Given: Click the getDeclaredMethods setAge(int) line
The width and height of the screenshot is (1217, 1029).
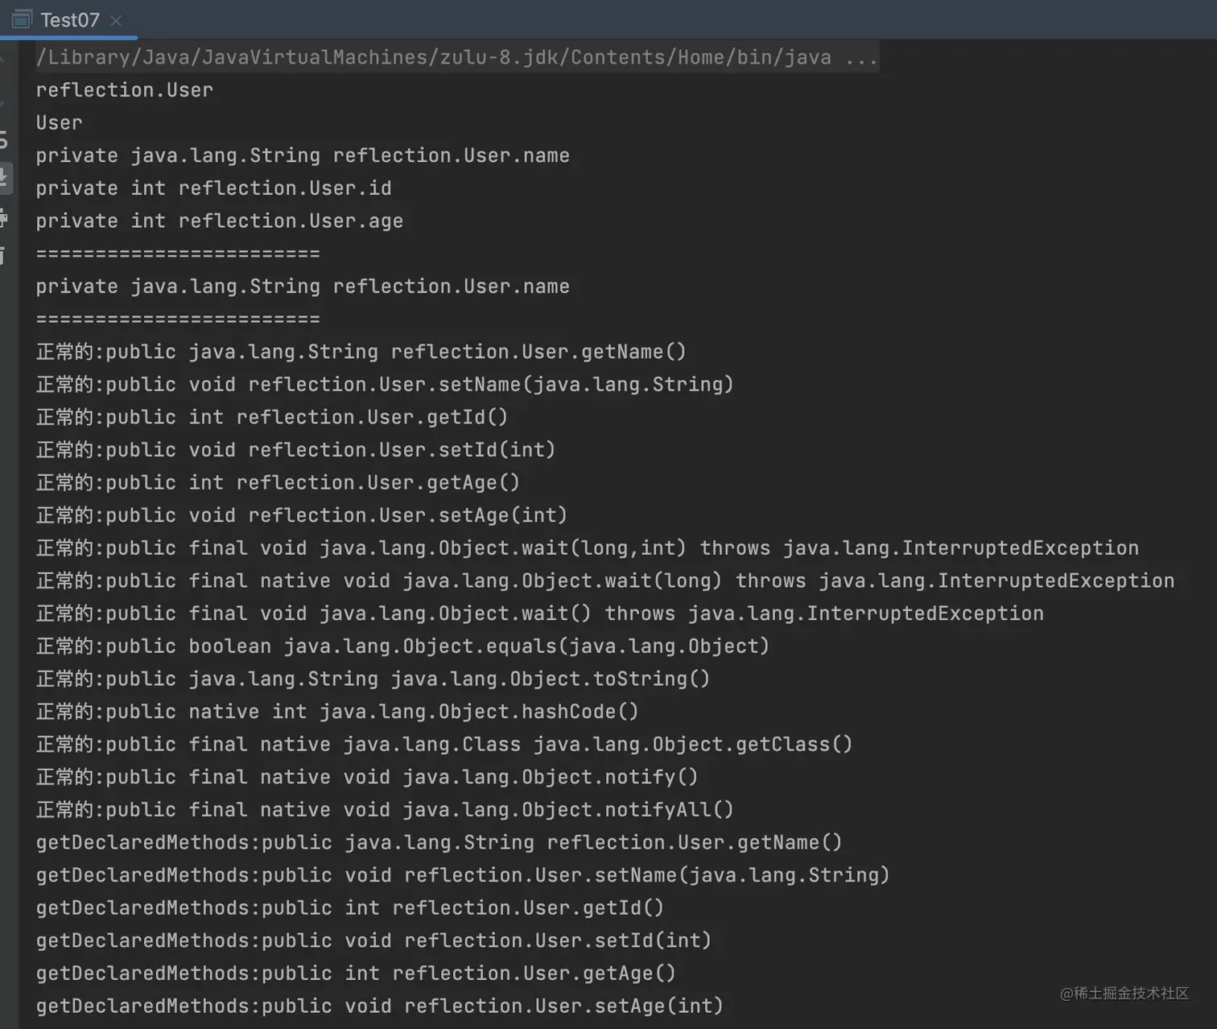Looking at the screenshot, I should [379, 1006].
